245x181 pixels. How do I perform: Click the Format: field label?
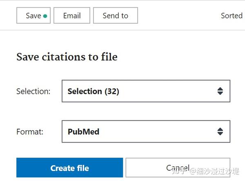(x=30, y=131)
